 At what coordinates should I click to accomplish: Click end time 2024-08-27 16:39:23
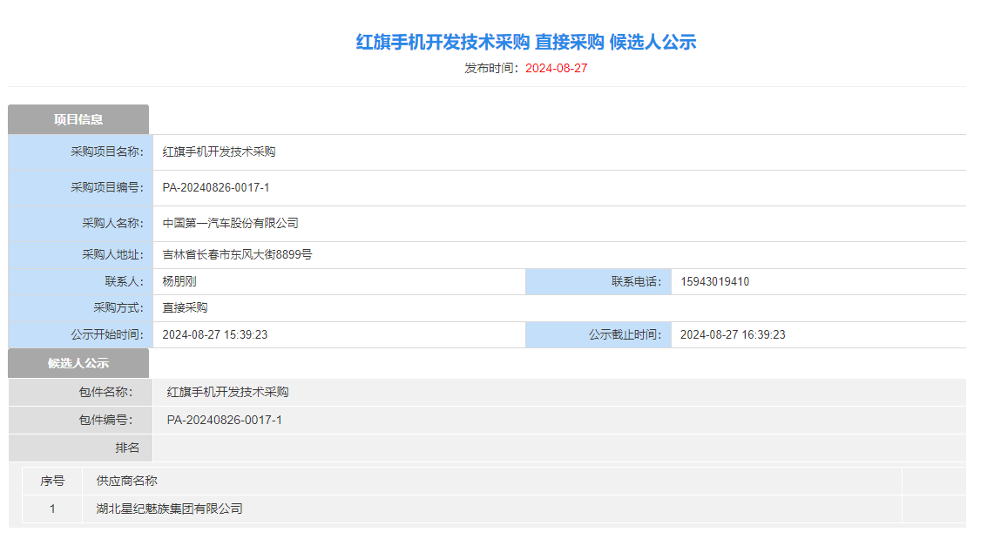click(733, 334)
